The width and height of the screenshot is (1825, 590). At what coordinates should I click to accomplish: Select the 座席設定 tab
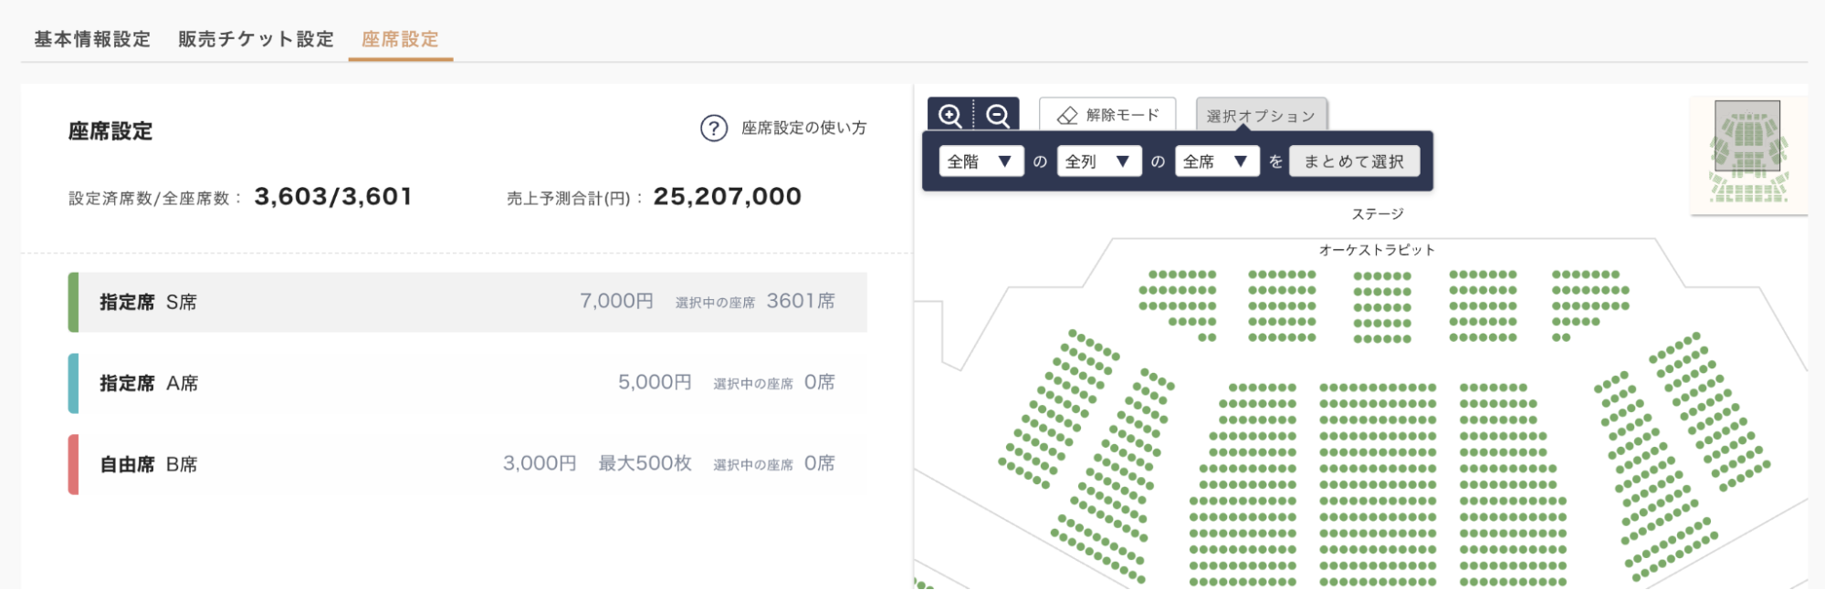point(400,39)
